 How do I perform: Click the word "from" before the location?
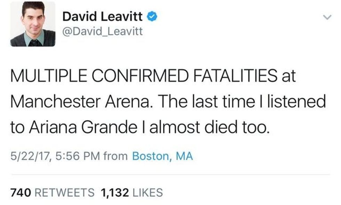[x=116, y=156]
